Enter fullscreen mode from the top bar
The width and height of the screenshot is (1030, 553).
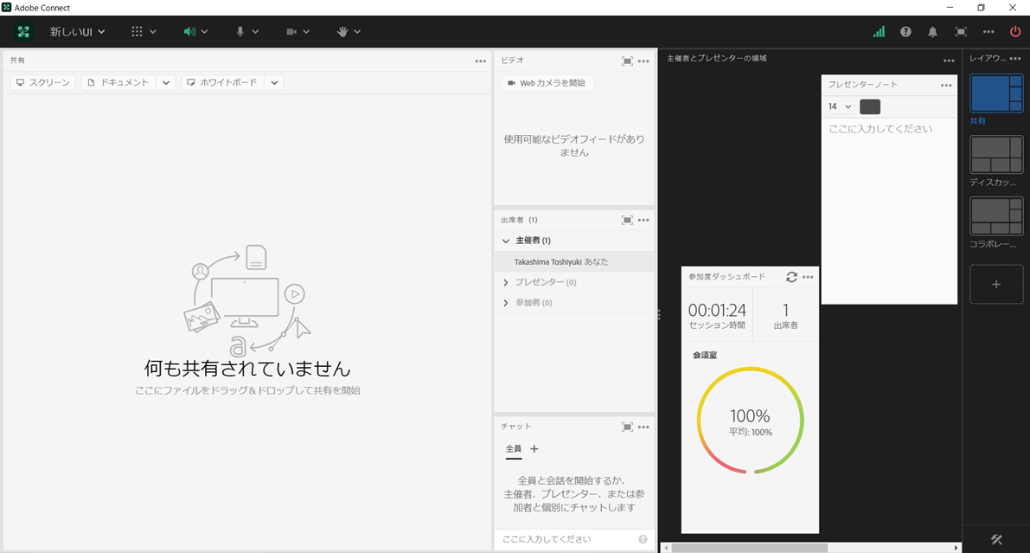click(x=960, y=31)
